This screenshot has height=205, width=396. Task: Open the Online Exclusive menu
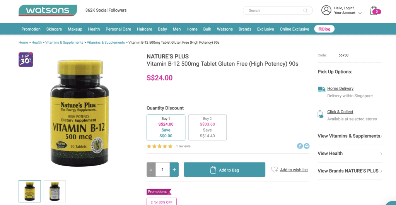pyautogui.click(x=294, y=29)
